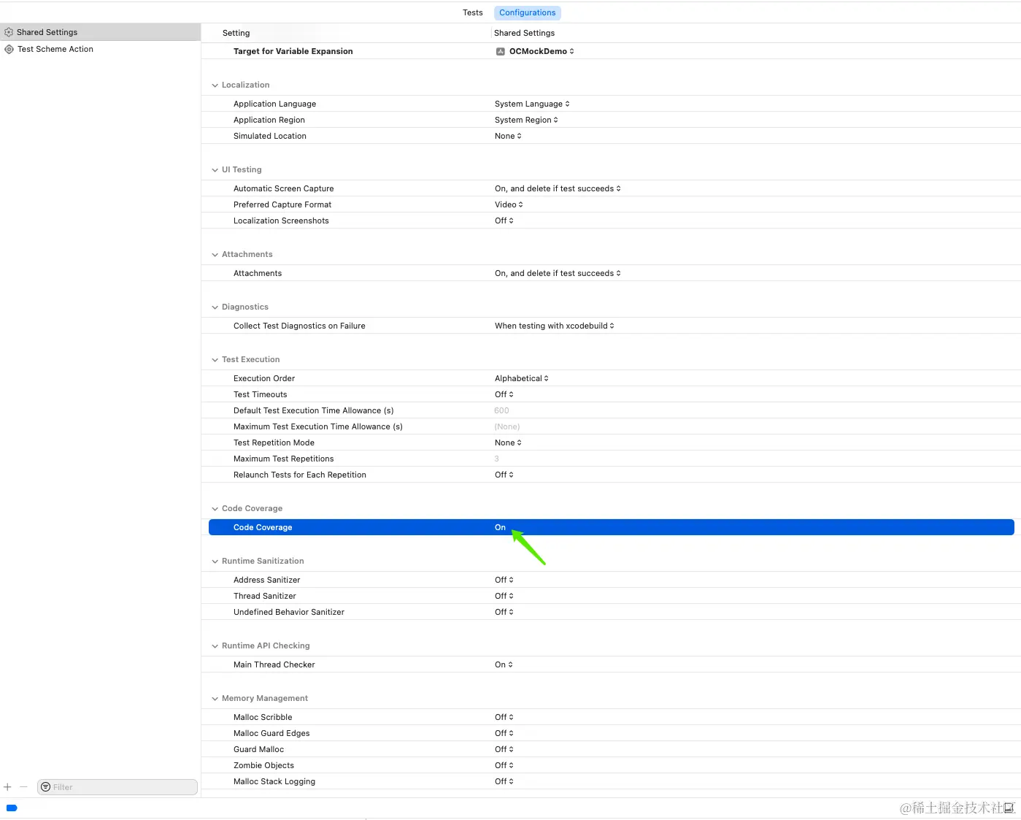1021x820 pixels.
Task: Toggle Guard Malloc Off value
Action: (504, 749)
